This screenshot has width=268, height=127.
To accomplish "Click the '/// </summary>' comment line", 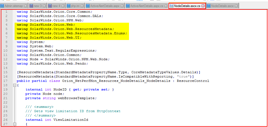I will pos(41,115).
